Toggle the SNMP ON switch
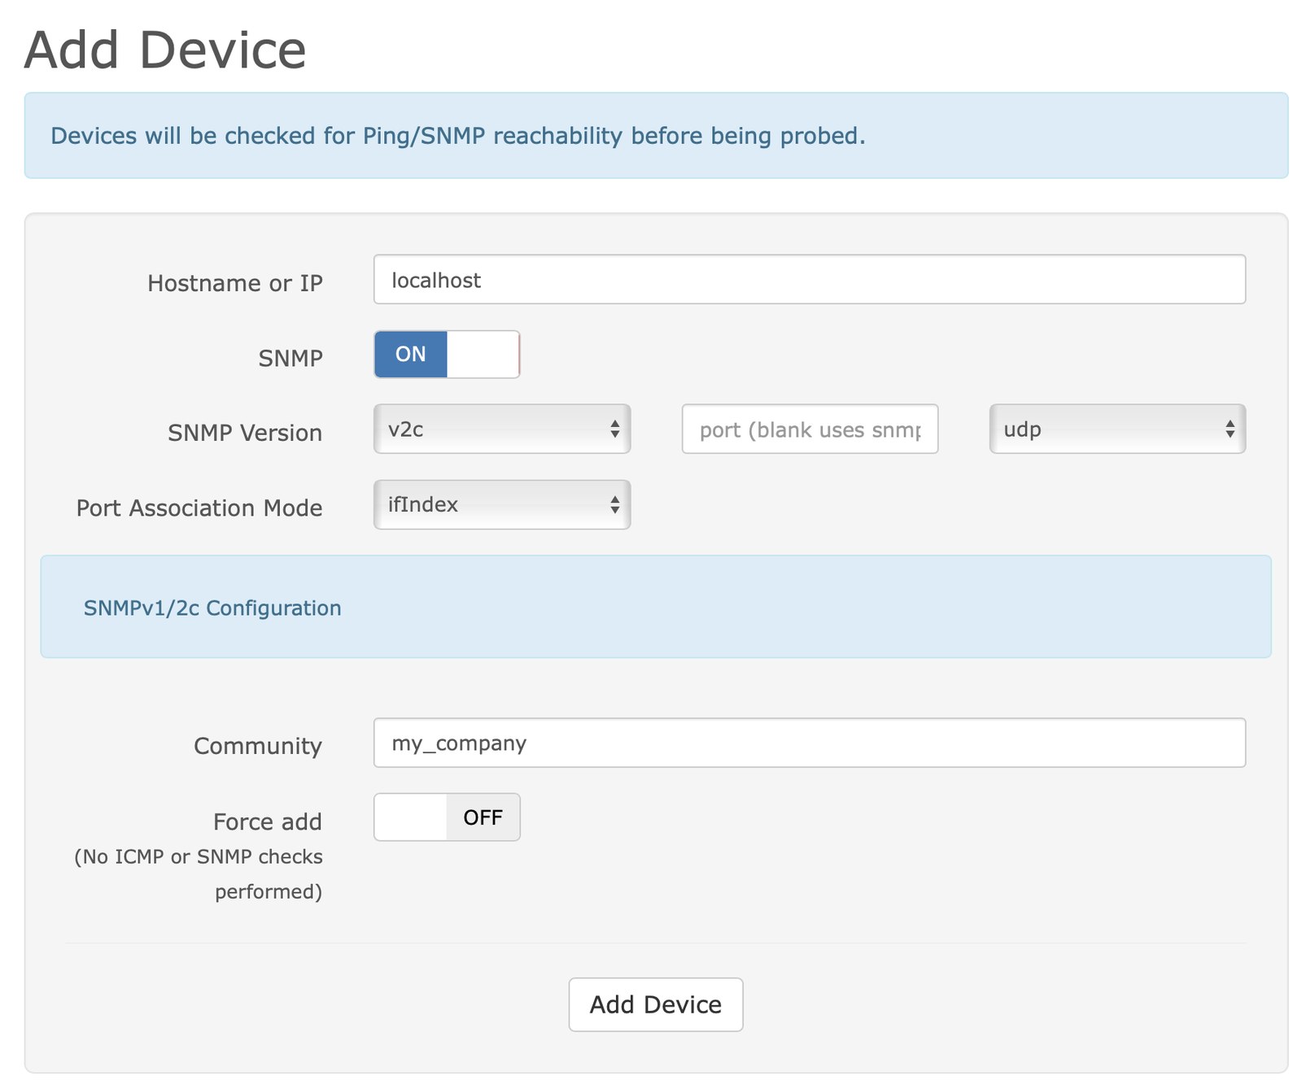This screenshot has width=1302, height=1089. pos(447,355)
